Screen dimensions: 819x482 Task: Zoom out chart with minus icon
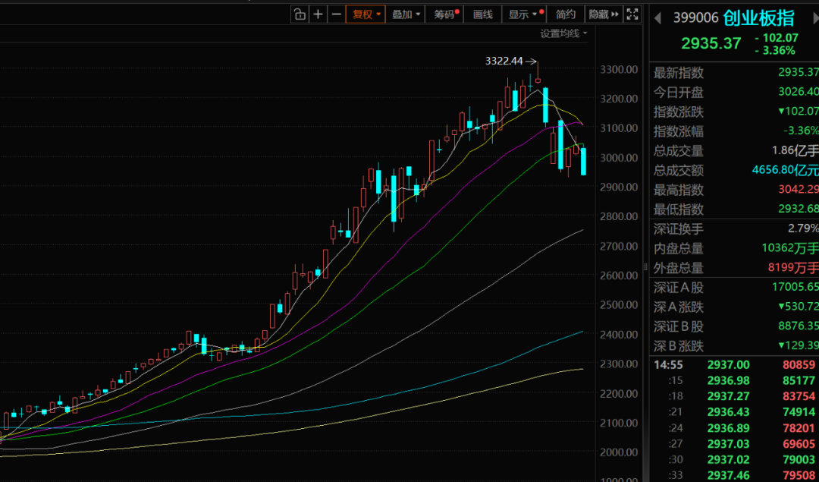click(337, 14)
